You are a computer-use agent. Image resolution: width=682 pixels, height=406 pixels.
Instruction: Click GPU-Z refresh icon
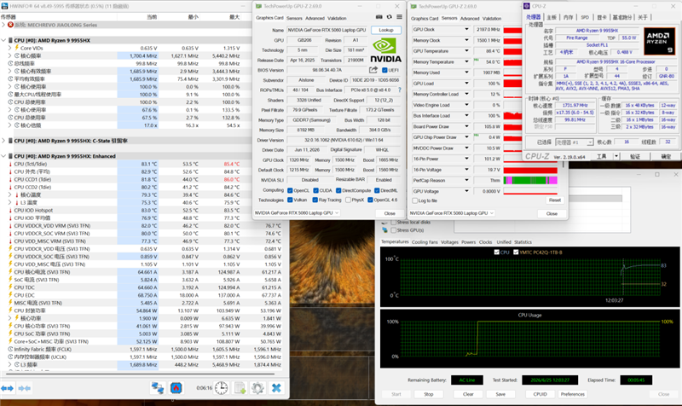click(x=389, y=17)
